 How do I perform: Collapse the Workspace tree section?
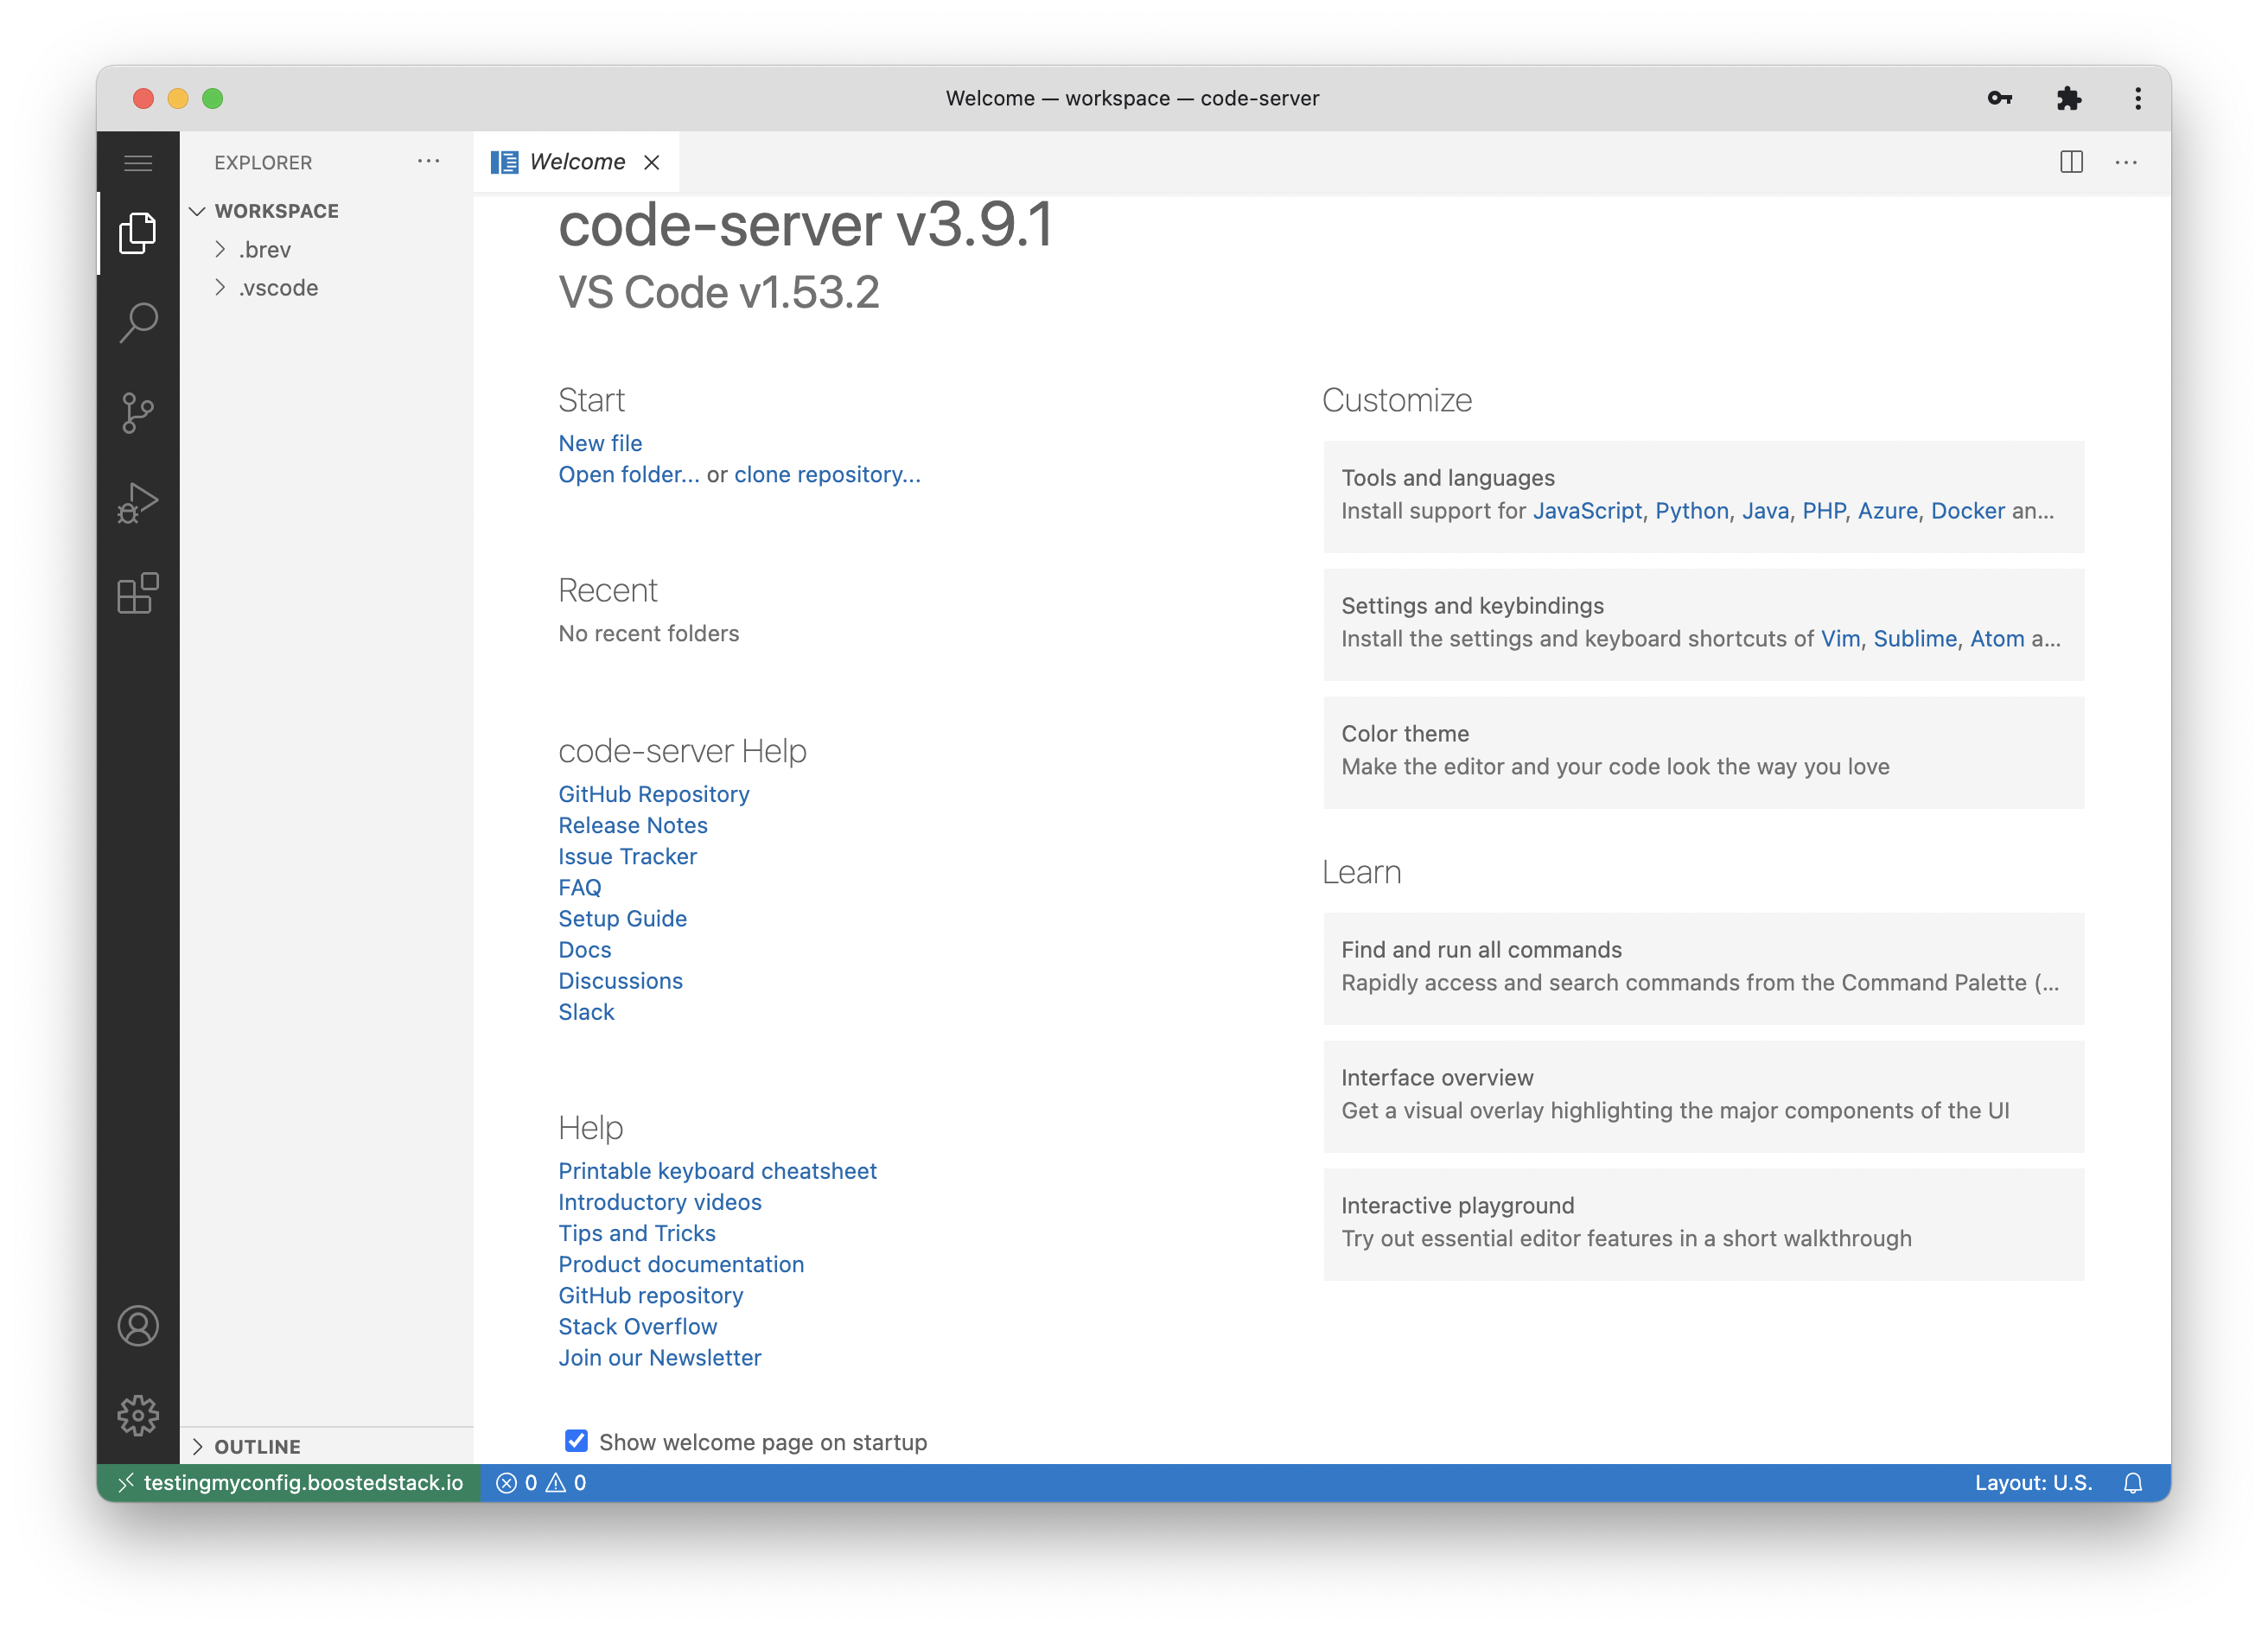pos(276,211)
